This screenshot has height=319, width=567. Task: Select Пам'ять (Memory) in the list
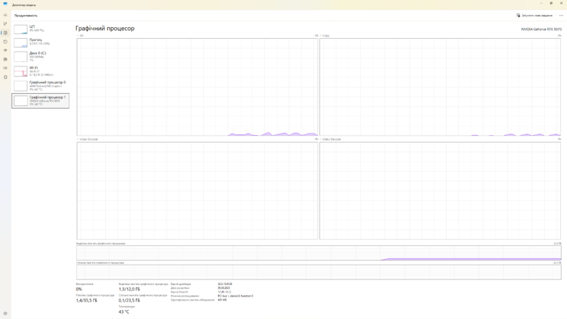[x=40, y=42]
